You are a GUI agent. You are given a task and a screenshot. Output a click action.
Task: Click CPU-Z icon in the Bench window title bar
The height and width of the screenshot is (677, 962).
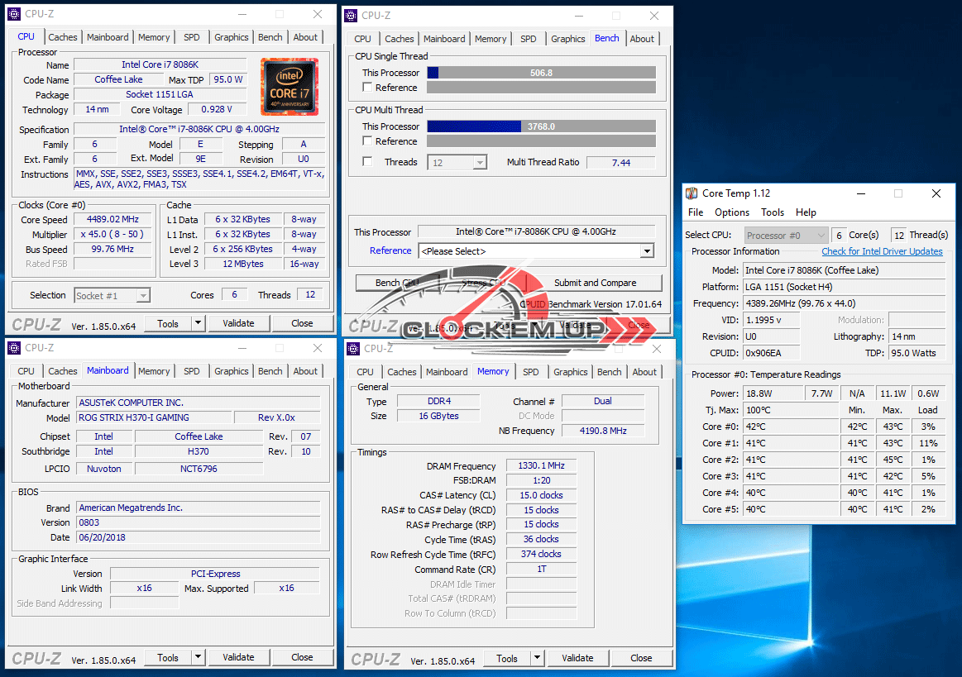click(351, 16)
